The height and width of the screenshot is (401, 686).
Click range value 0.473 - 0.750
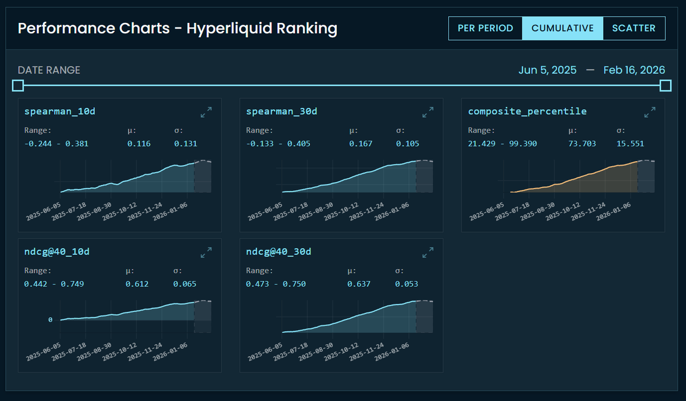(x=276, y=284)
